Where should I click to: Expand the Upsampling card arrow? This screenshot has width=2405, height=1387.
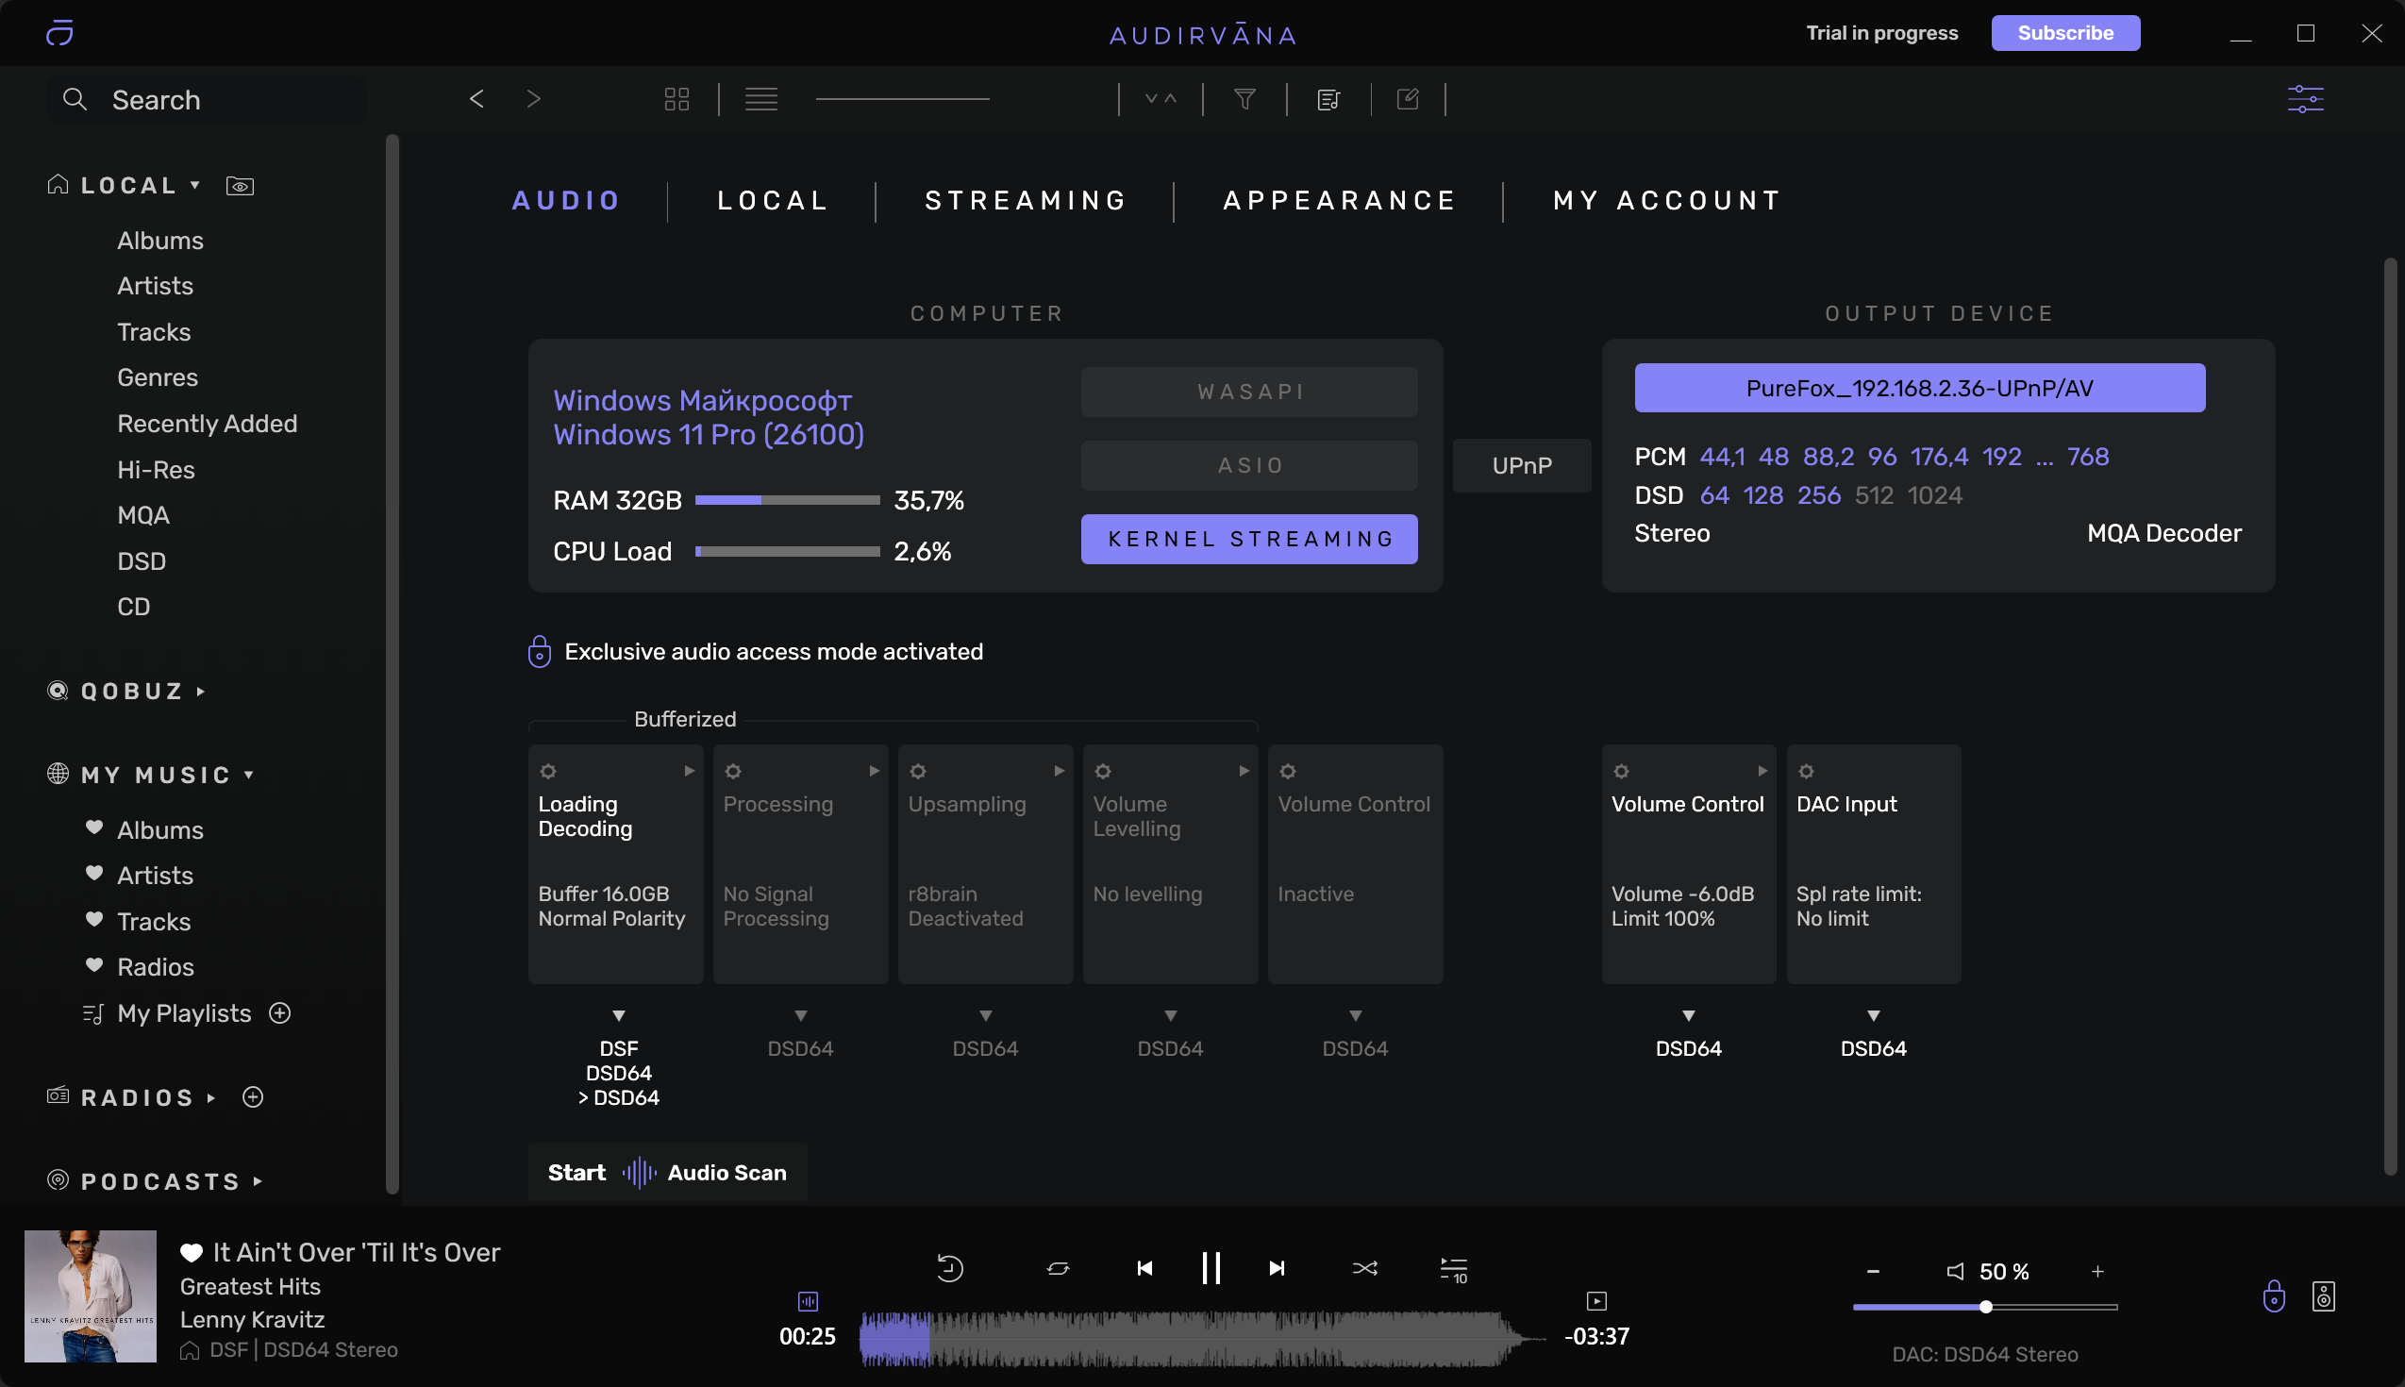click(1059, 771)
